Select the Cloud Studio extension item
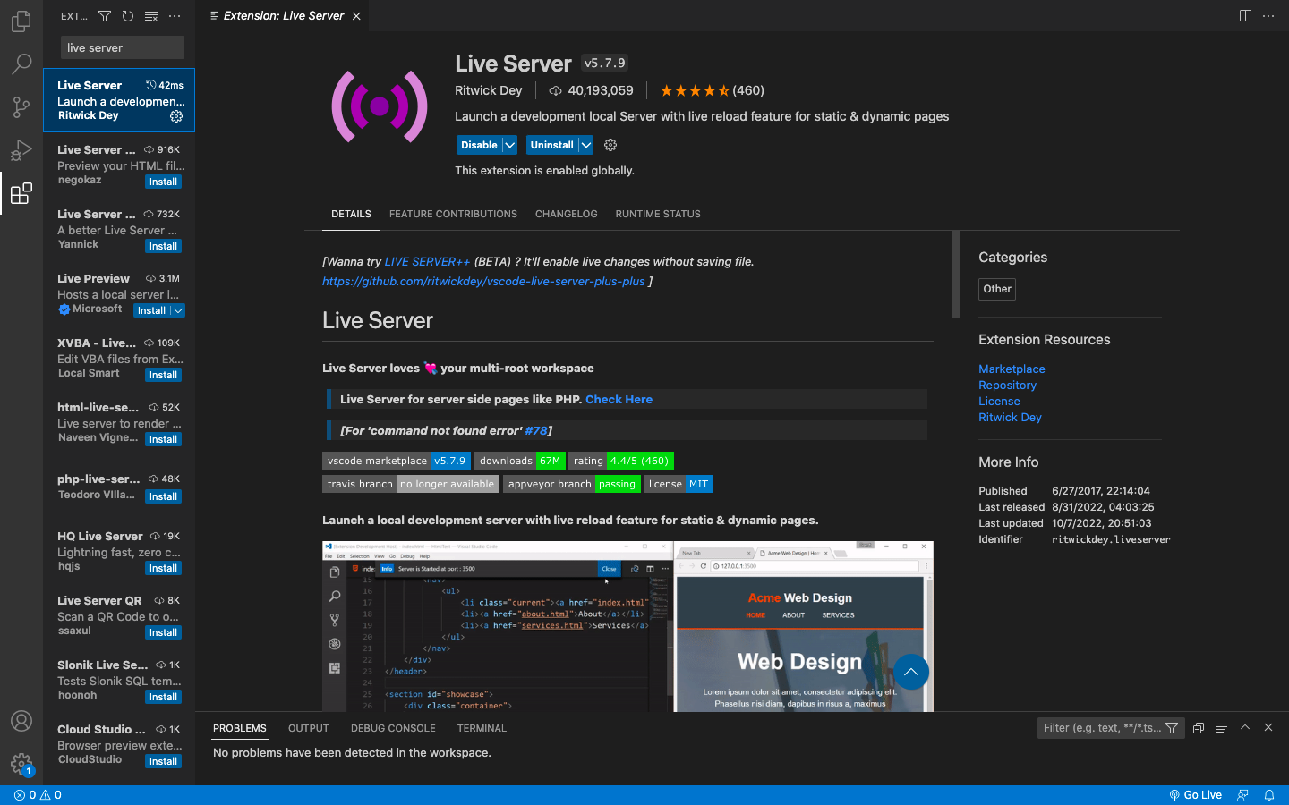This screenshot has height=805, width=1289. pos(119,744)
